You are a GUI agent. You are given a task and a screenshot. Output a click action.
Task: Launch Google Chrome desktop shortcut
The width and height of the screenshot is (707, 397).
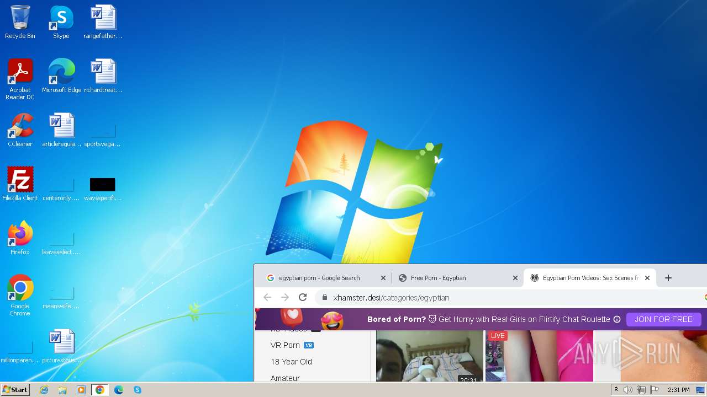tap(20, 295)
